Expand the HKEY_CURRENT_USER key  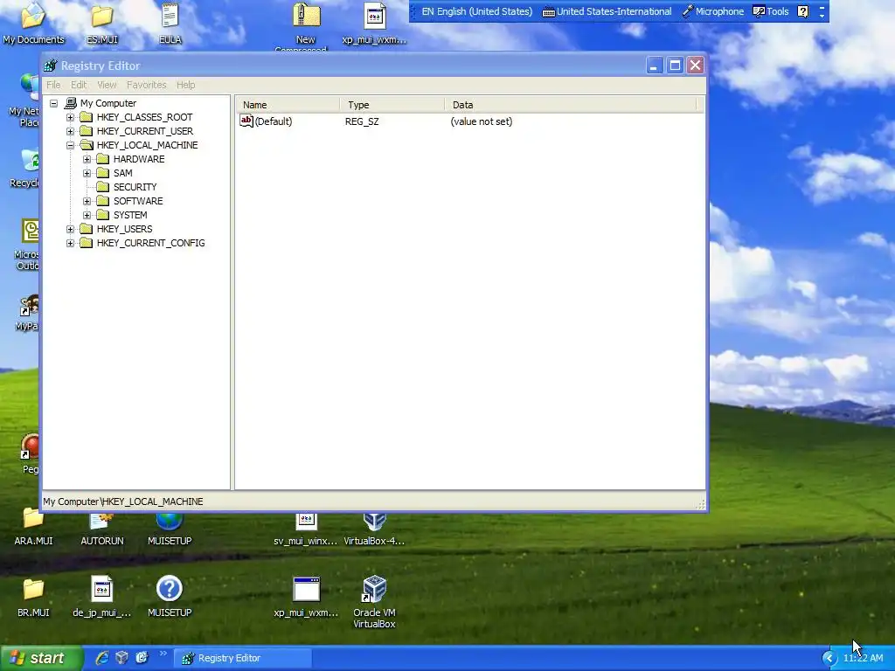click(x=70, y=131)
